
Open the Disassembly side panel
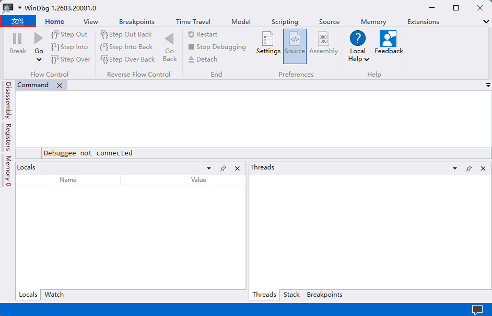click(8, 100)
